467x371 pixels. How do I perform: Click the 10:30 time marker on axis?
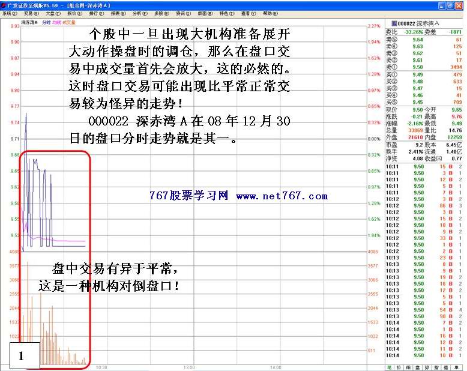102,367
